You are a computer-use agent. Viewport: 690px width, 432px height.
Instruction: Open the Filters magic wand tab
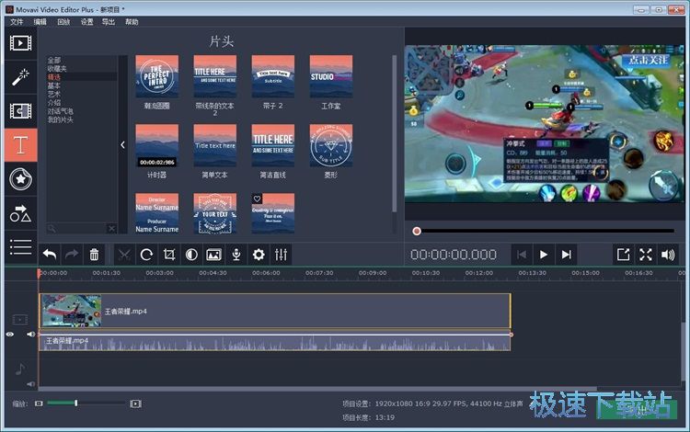[x=20, y=77]
